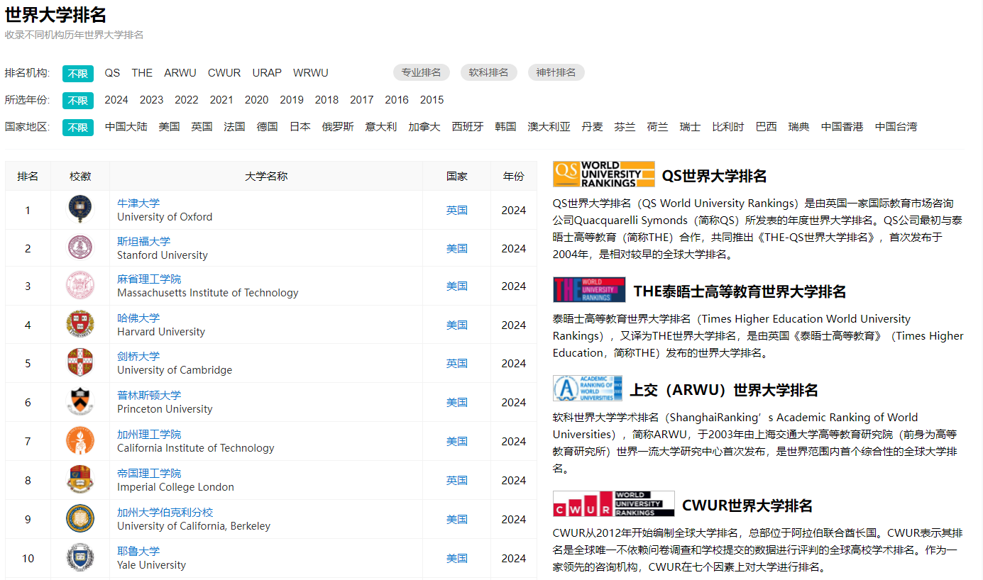Enable the 英国 country filter

click(x=201, y=126)
